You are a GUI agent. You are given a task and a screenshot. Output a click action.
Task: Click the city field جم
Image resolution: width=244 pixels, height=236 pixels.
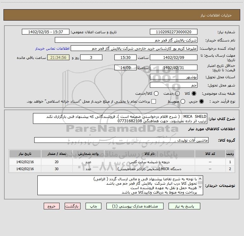(174, 85)
